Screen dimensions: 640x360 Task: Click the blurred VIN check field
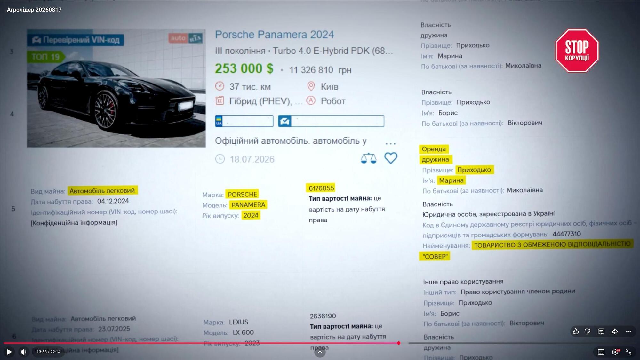(x=331, y=121)
